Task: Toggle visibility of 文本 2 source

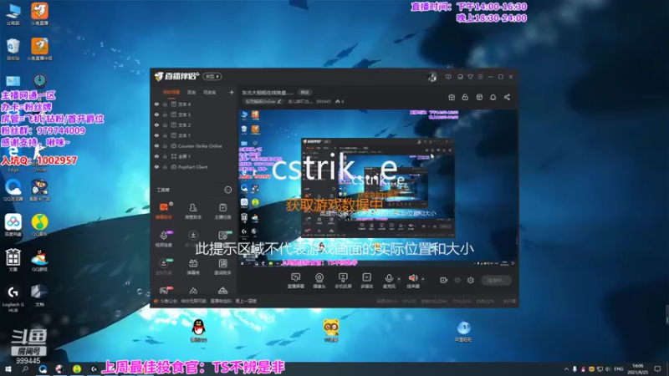Action: [156, 124]
